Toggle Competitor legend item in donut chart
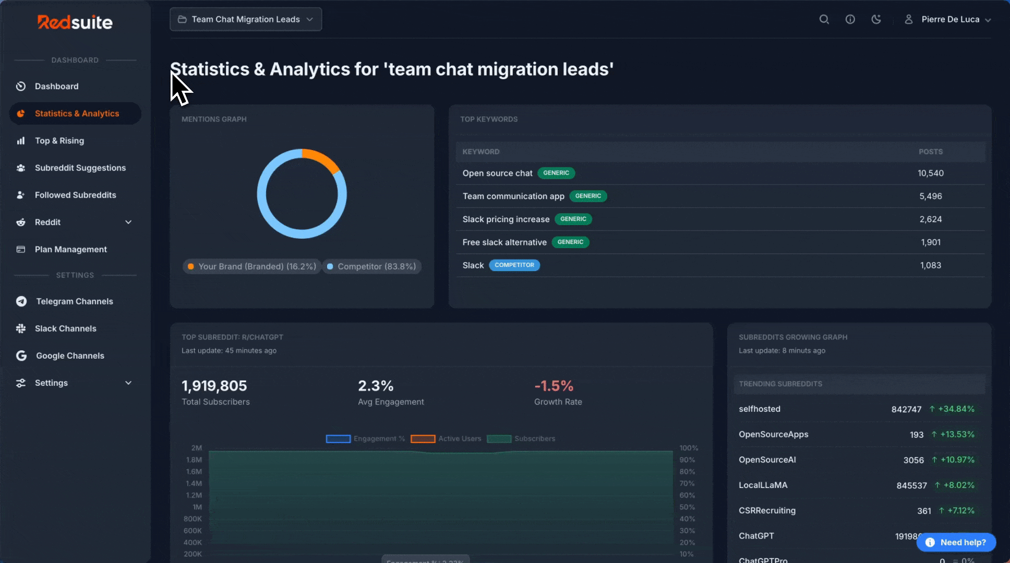The width and height of the screenshot is (1010, 563). coord(371,266)
